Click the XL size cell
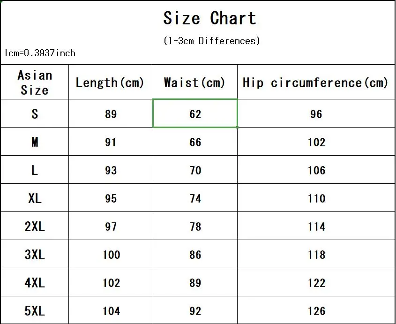The image size is (396, 324). pos(35,198)
